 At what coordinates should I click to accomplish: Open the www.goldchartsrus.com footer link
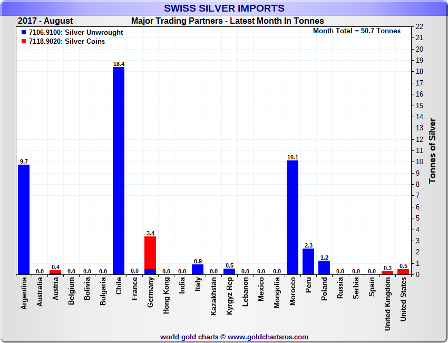[268, 337]
